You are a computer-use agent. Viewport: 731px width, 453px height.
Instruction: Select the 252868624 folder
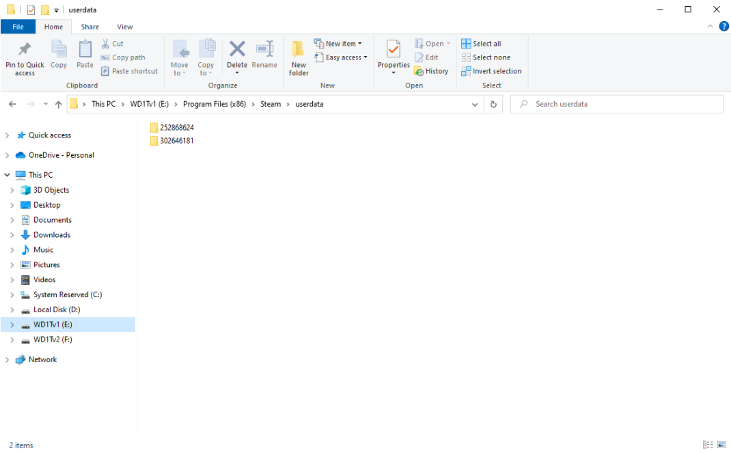point(176,128)
